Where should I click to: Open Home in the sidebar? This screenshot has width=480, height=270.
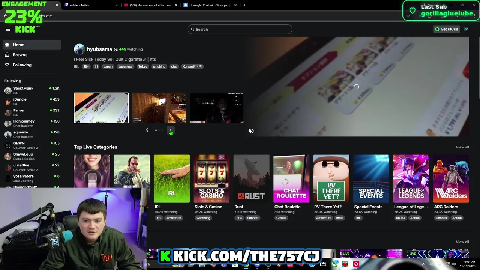pos(32,45)
